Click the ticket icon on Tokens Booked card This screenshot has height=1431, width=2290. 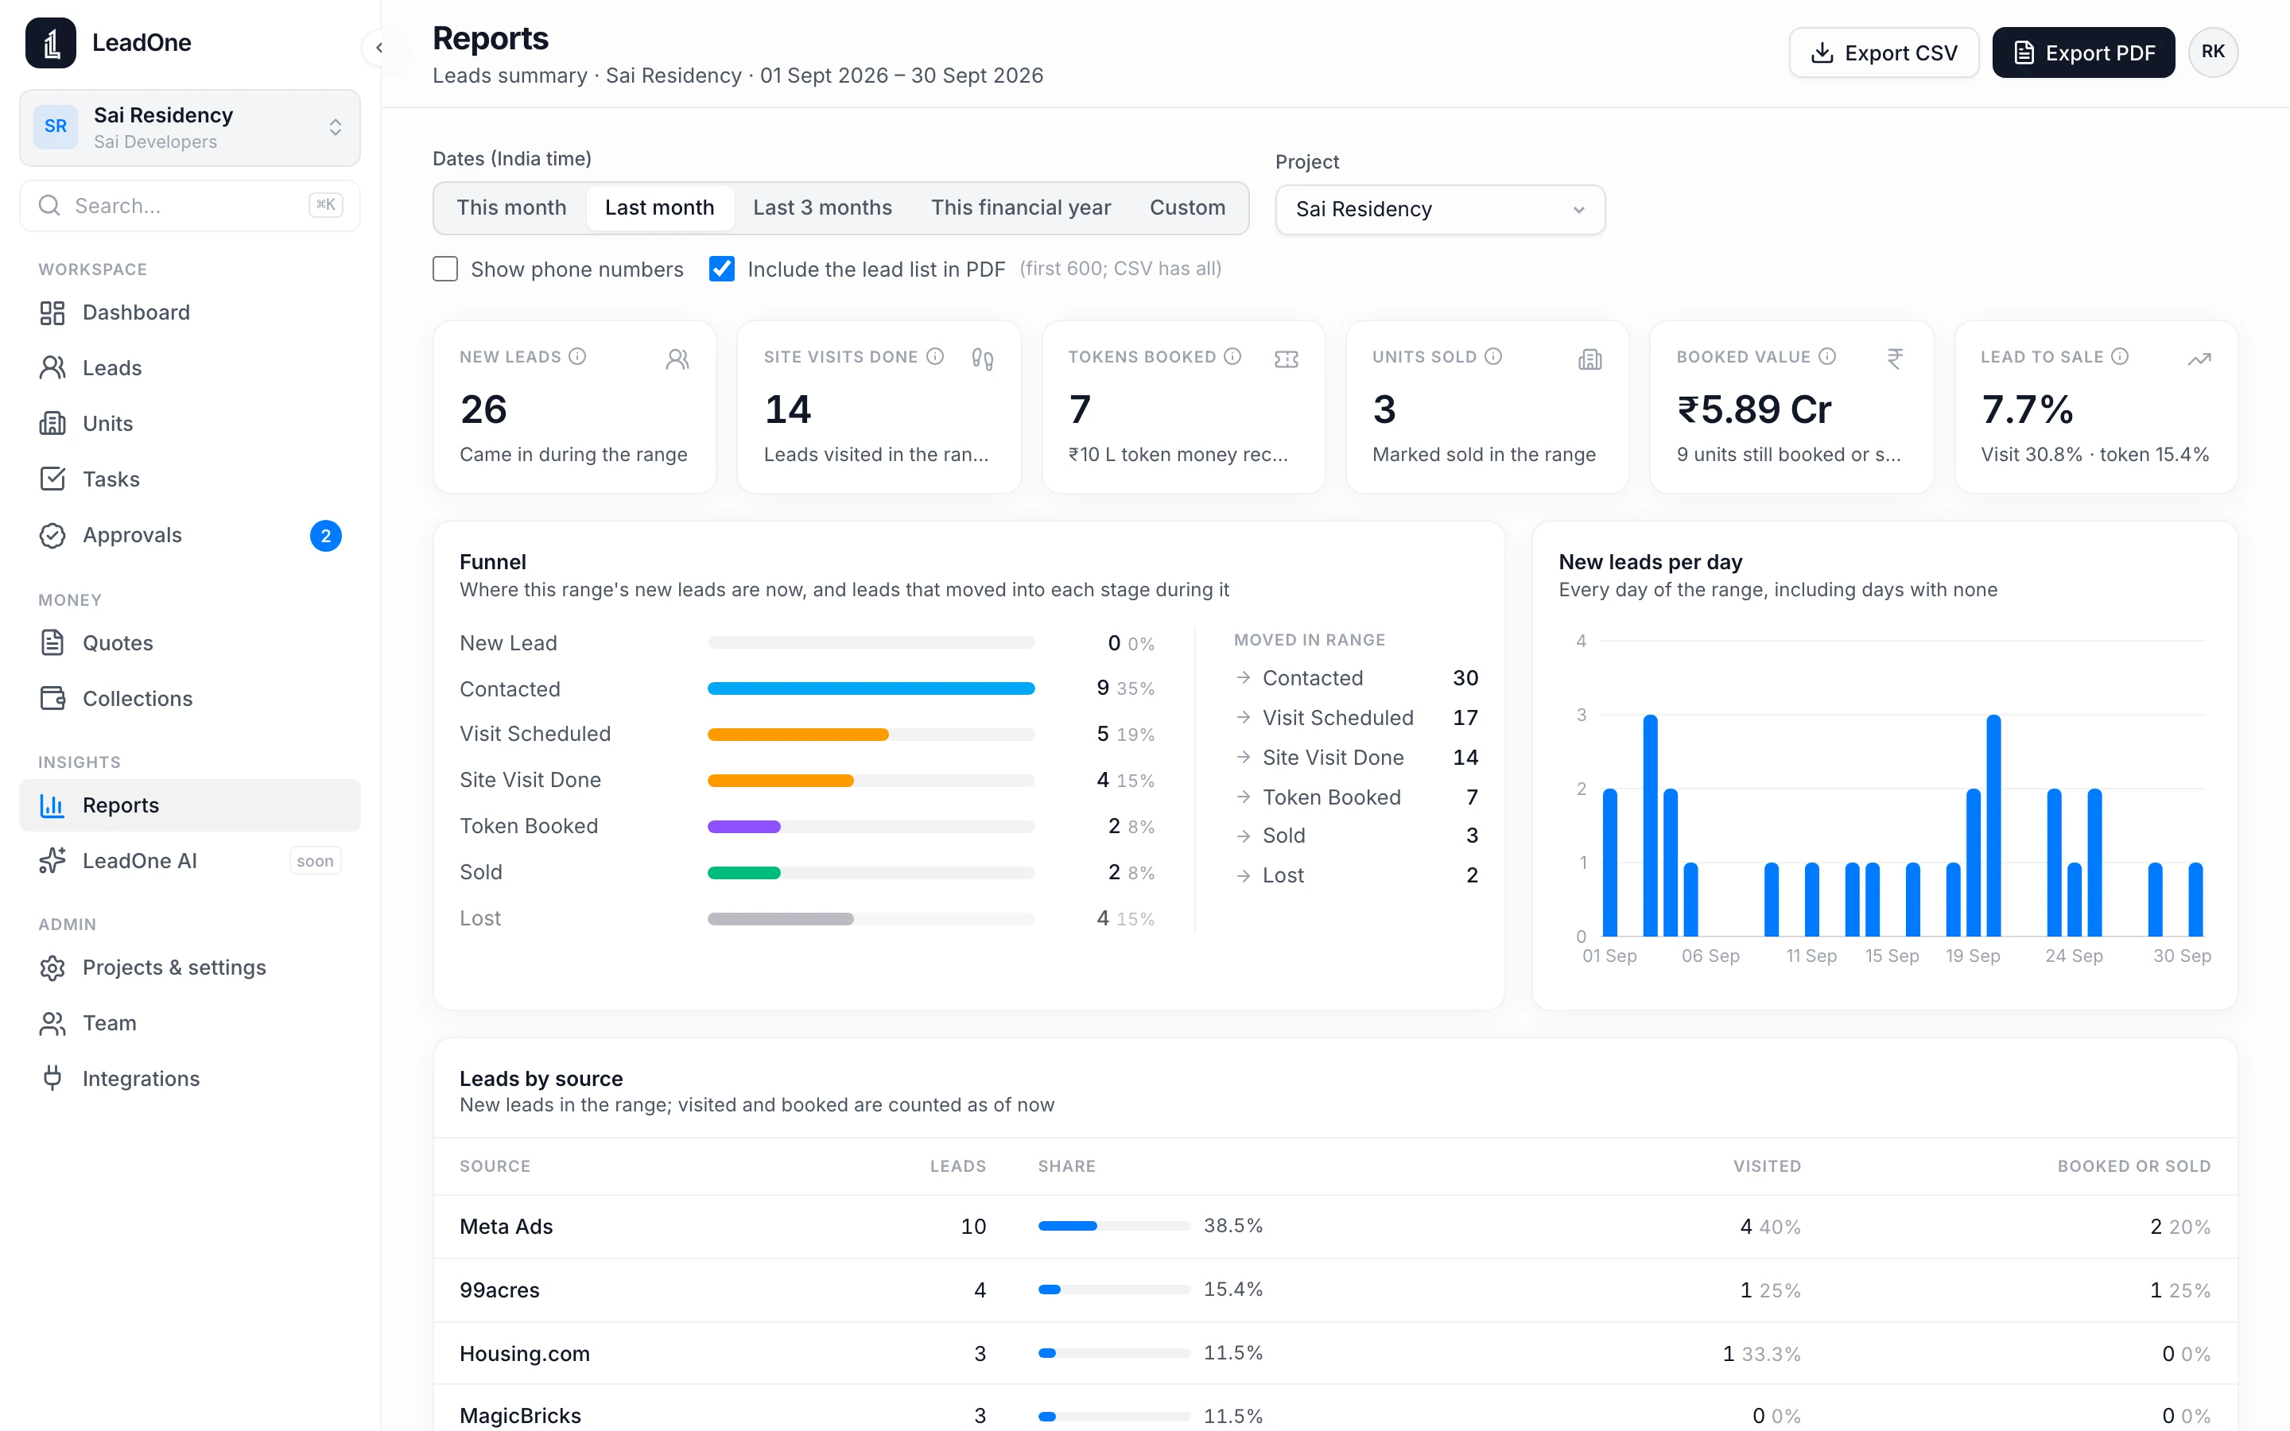pos(1286,359)
